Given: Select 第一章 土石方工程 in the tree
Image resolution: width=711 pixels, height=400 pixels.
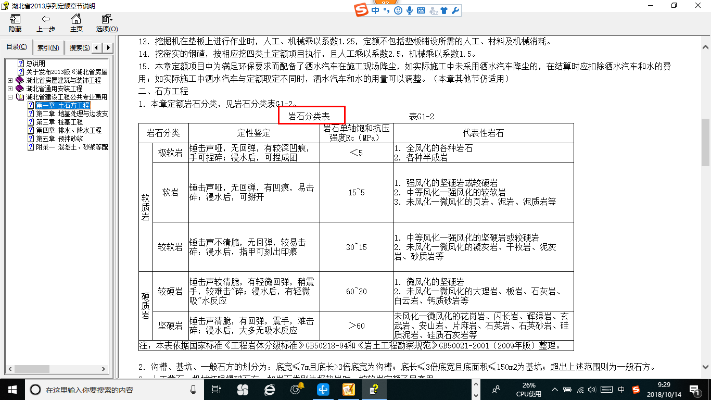Looking at the screenshot, I should pyautogui.click(x=63, y=105).
